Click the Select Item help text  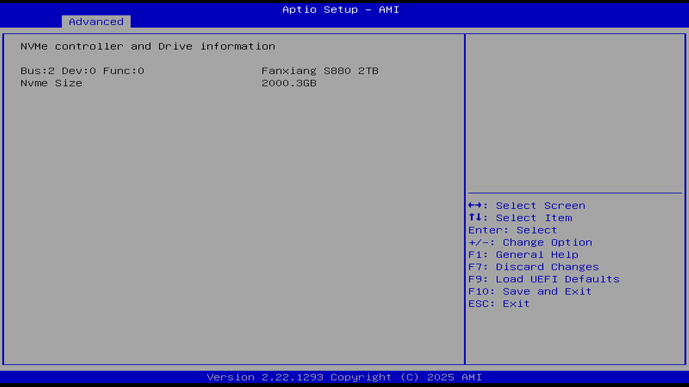click(x=534, y=218)
